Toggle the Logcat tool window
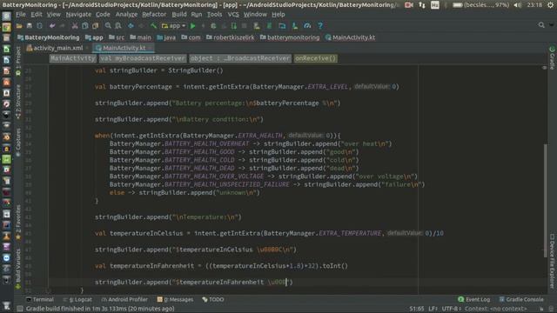Image resolution: width=557 pixels, height=313 pixels. pos(77,299)
